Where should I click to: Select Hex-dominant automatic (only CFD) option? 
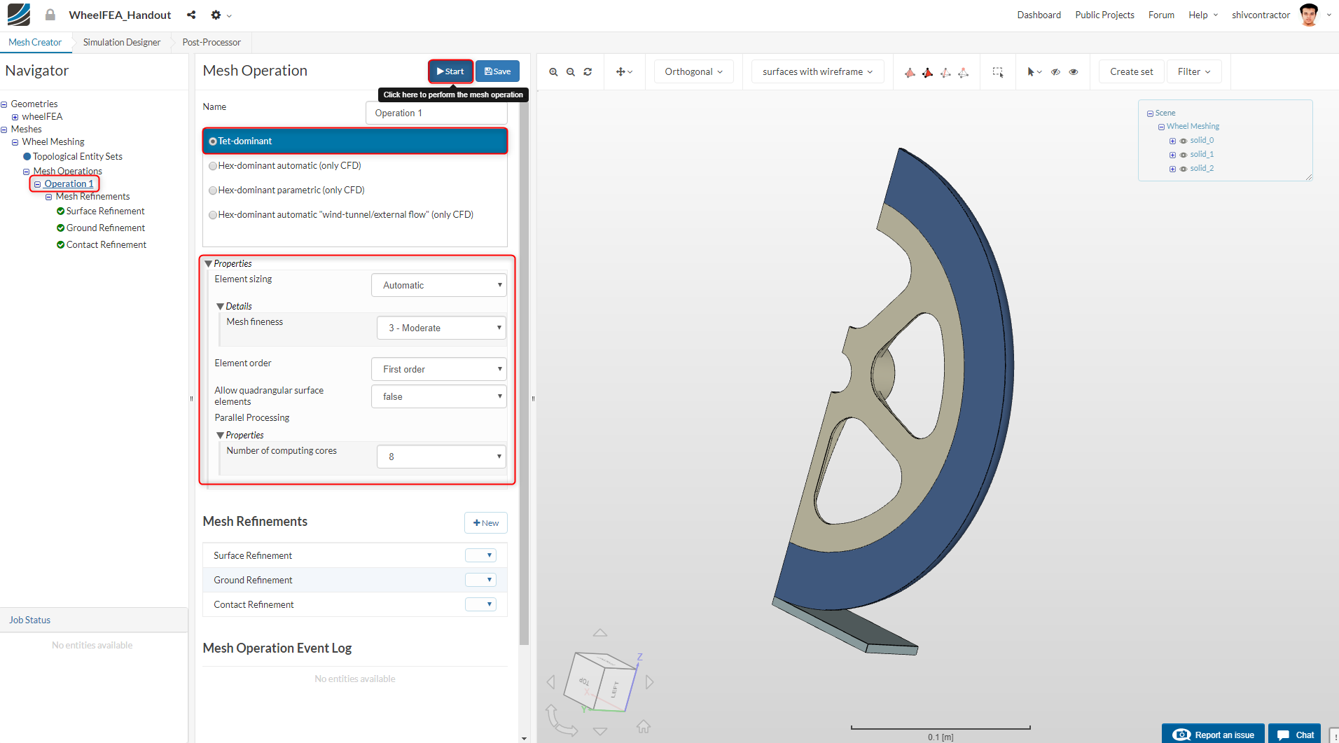pyautogui.click(x=213, y=166)
